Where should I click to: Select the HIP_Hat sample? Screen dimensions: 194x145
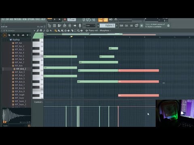coord(18,43)
